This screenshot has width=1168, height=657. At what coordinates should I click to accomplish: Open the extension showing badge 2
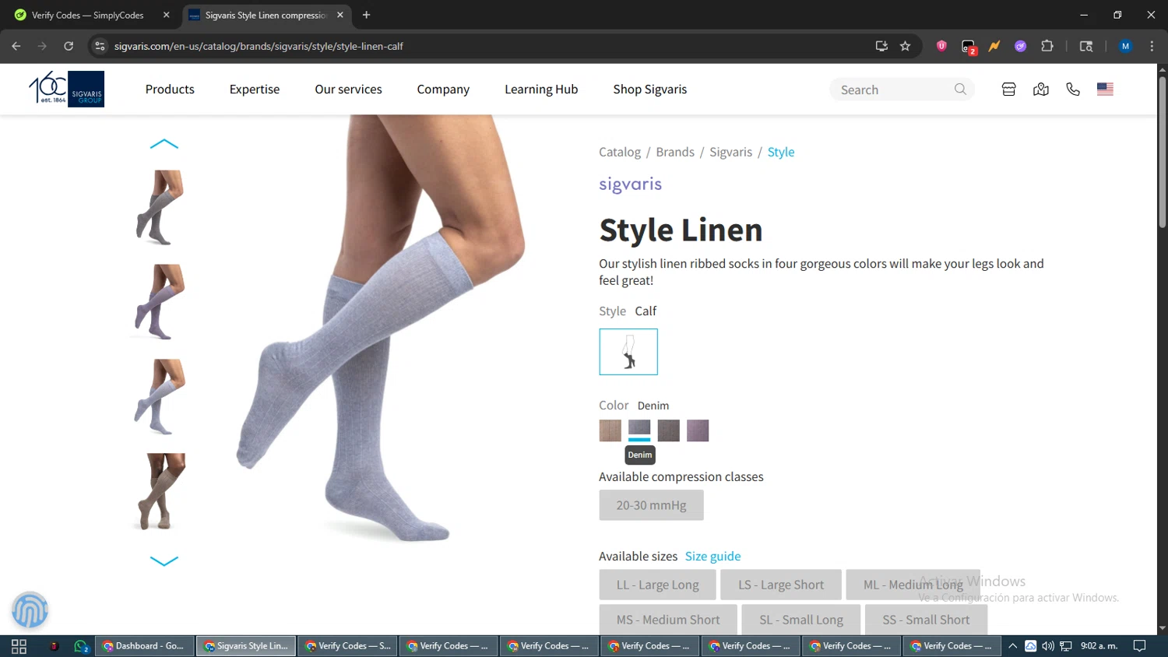point(968,47)
